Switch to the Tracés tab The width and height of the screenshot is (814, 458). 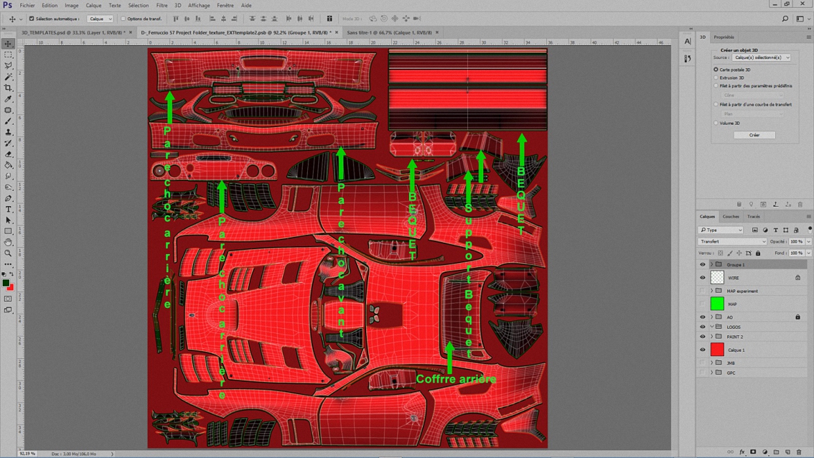click(754, 217)
